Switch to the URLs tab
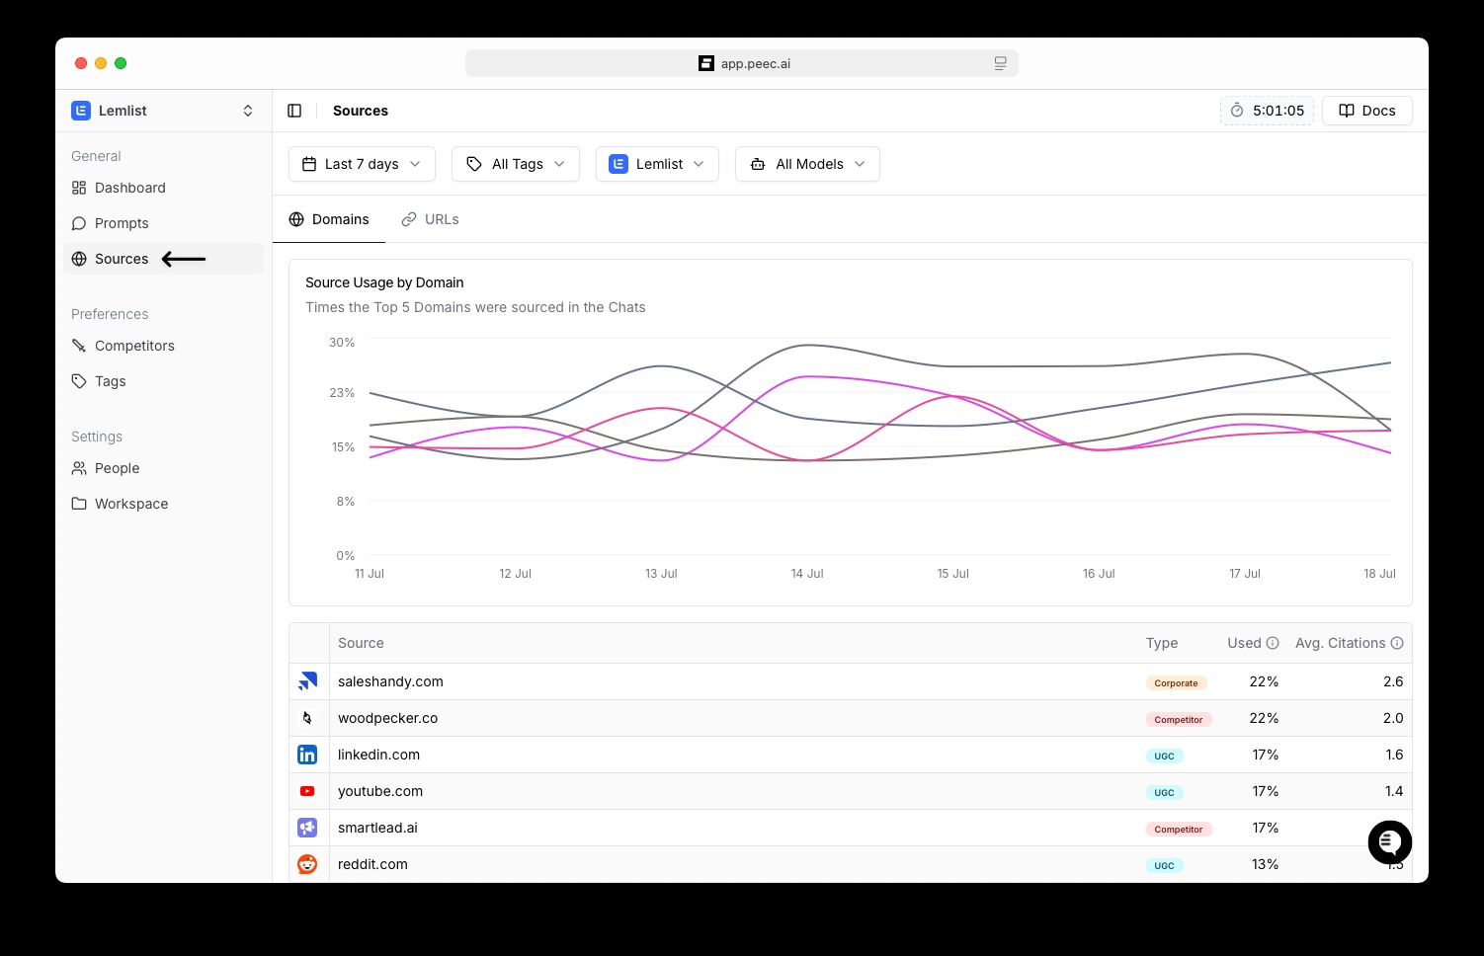This screenshot has height=956, width=1484. pyautogui.click(x=431, y=219)
